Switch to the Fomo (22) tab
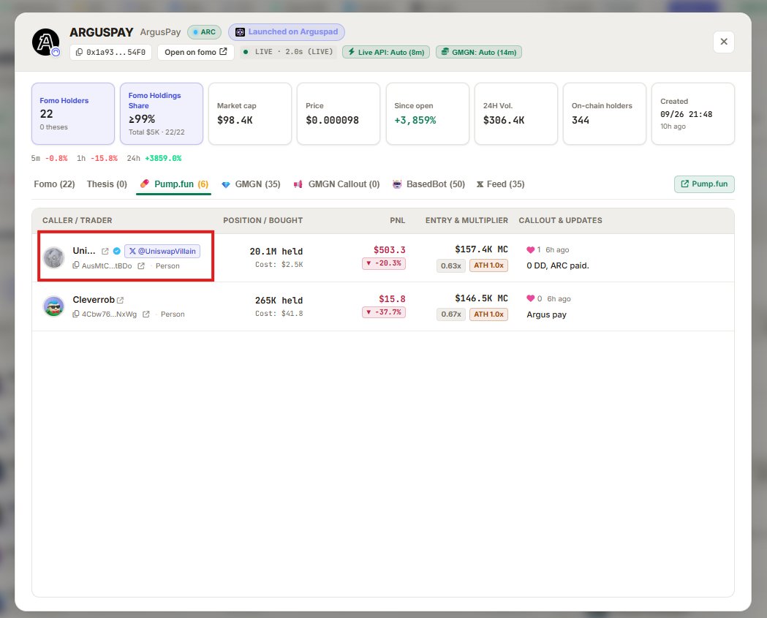This screenshot has width=767, height=618. 54,184
